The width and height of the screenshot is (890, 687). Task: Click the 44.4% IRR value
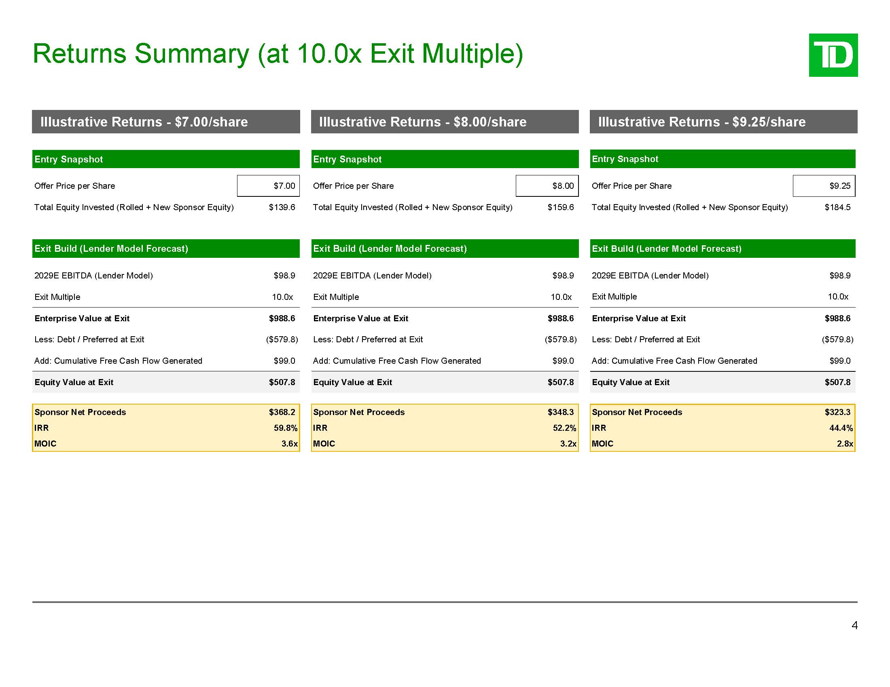841,428
